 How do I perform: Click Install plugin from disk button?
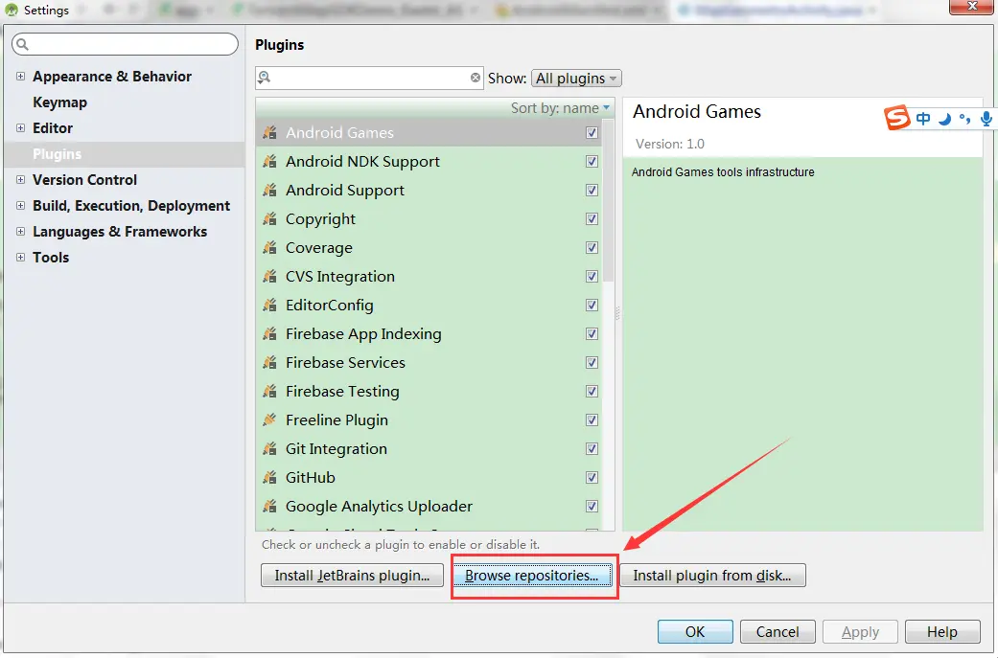point(712,576)
